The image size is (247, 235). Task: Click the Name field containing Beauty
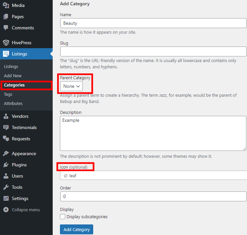coord(153,23)
